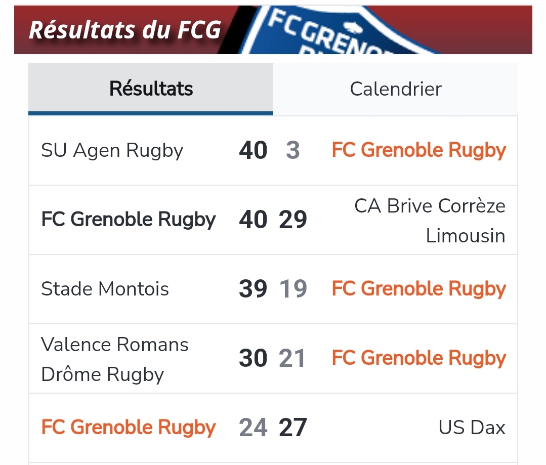Open the Résultats du FCG banner heading
The height and width of the screenshot is (465, 546).
coord(125,30)
